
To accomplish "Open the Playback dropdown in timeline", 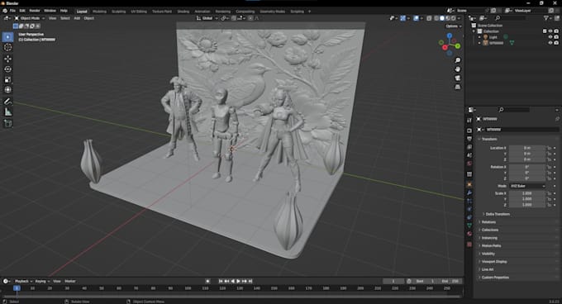I will pyautogui.click(x=23, y=282).
